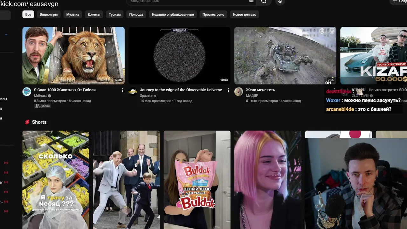407x229 pixels.
Task: Click the МАДЯР channel avatar
Action: click(x=238, y=92)
